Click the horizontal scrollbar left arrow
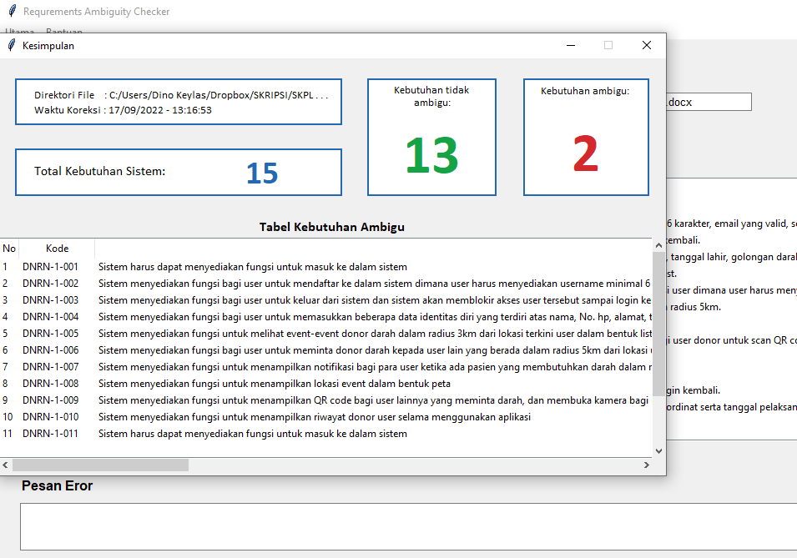 click(x=6, y=465)
